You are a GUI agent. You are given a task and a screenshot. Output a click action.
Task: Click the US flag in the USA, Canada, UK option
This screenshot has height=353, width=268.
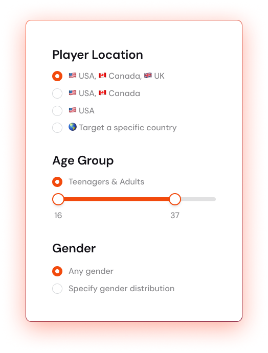pos(73,76)
